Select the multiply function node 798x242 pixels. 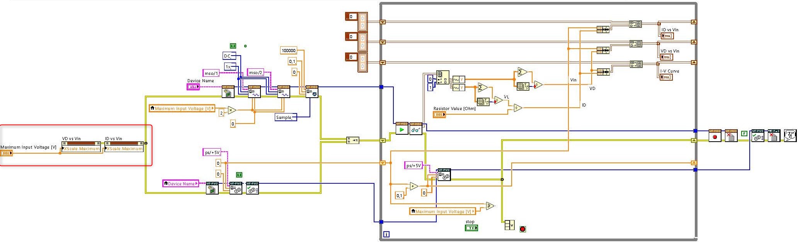tap(231, 110)
